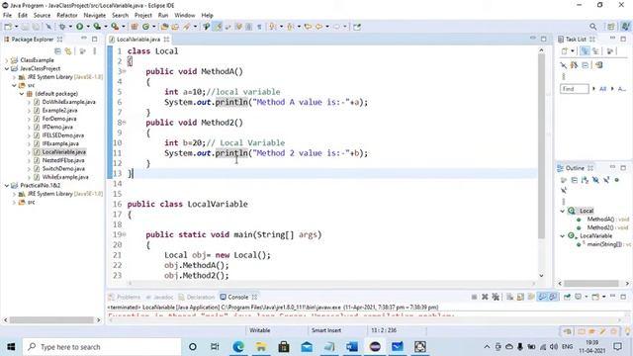633x356 pixels.
Task: Click the Pin Console icon
Action: pos(567,297)
